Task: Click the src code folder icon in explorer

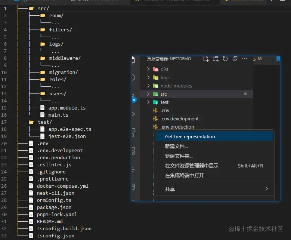Action: pyautogui.click(x=155, y=94)
